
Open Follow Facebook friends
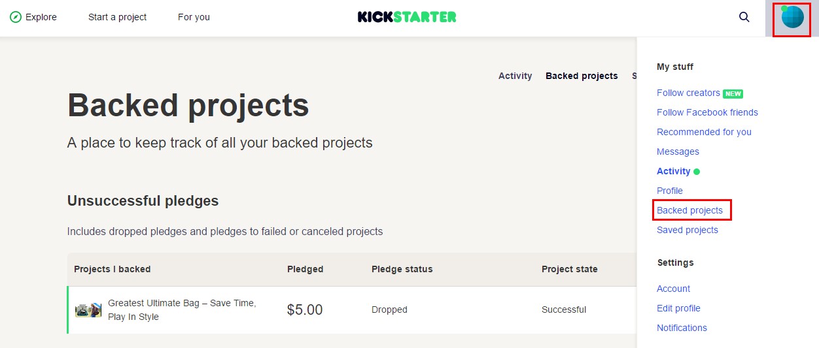click(x=707, y=112)
